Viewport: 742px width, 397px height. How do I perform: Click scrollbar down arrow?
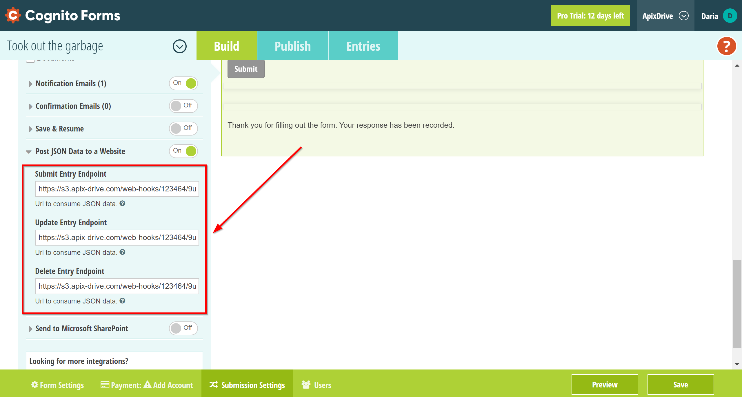point(737,364)
